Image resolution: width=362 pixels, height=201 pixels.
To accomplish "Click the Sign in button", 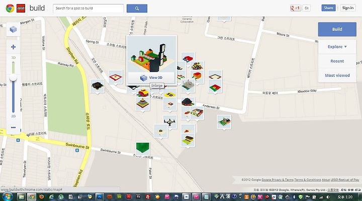I will click(x=348, y=8).
